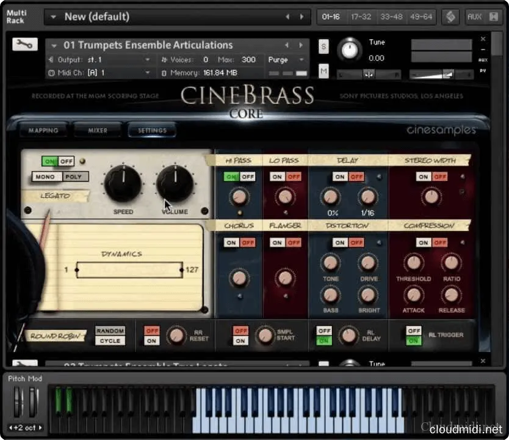This screenshot has width=509, height=440.
Task: Mute the instrument with the M button
Action: tap(323, 71)
